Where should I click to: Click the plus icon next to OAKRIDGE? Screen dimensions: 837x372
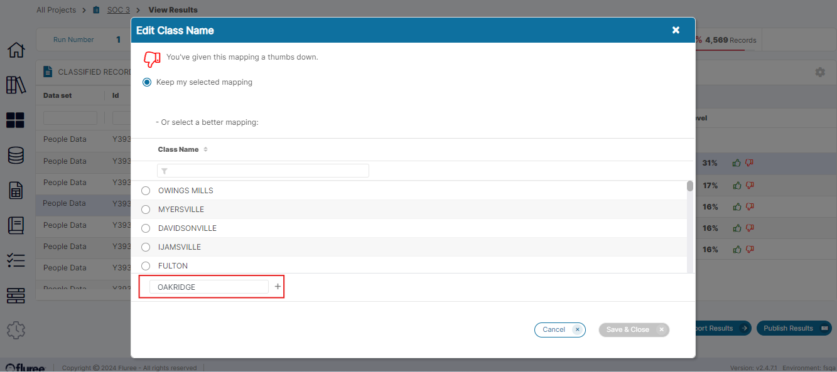click(x=278, y=287)
